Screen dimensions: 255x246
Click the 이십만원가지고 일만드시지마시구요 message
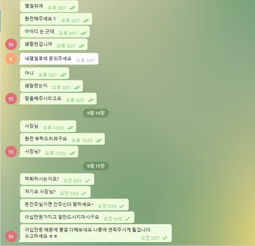click(x=77, y=217)
